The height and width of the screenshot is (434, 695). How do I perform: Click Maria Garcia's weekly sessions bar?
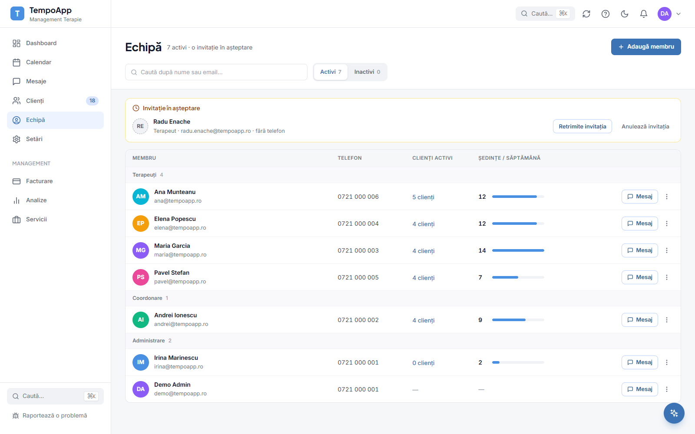click(x=518, y=250)
